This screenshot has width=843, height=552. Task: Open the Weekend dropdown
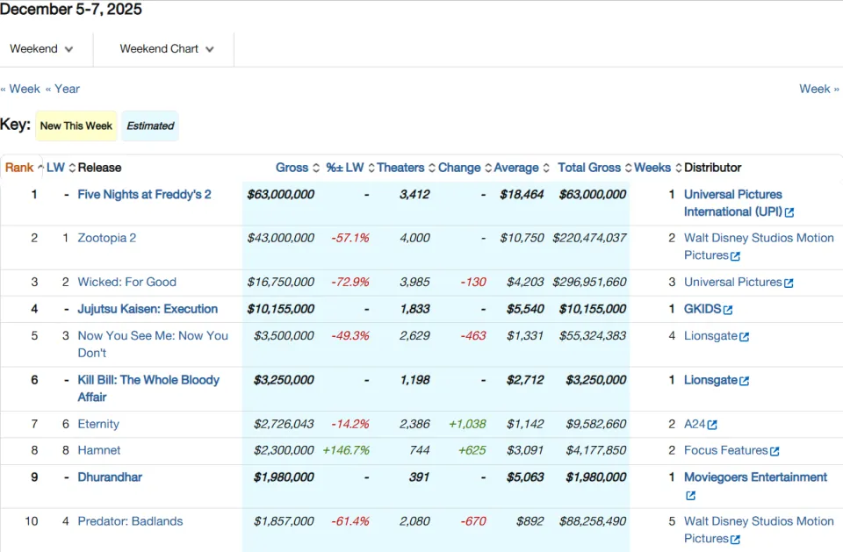click(x=42, y=49)
